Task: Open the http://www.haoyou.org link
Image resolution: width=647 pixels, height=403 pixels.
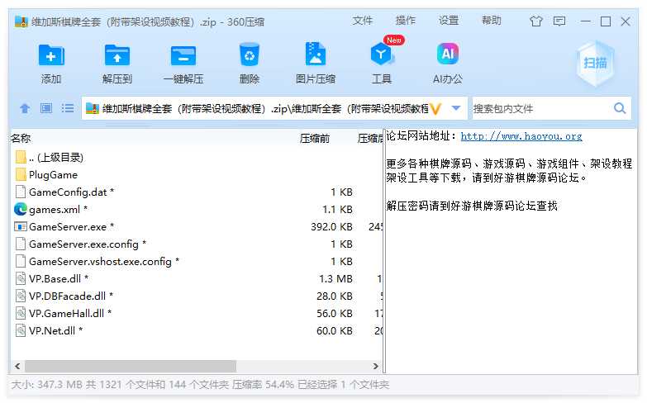Action: pos(521,136)
